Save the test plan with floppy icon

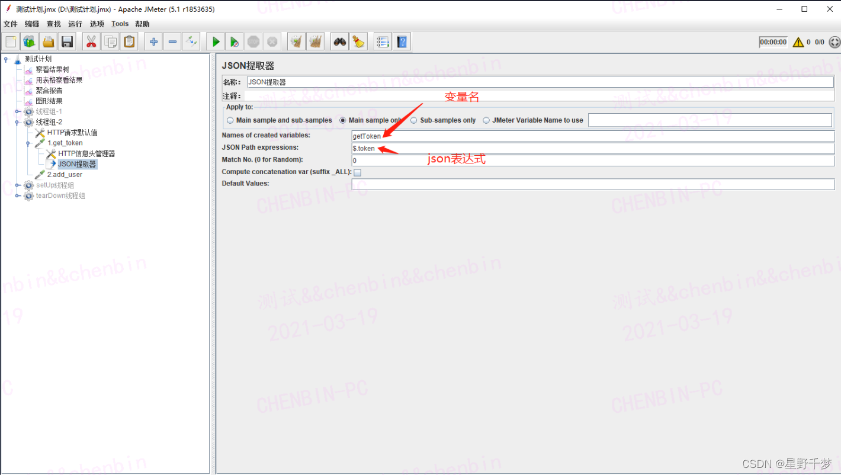pos(68,41)
